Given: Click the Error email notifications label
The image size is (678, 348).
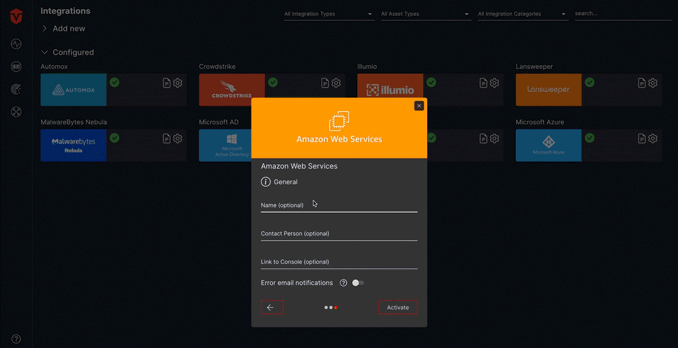Looking at the screenshot, I should [x=296, y=283].
